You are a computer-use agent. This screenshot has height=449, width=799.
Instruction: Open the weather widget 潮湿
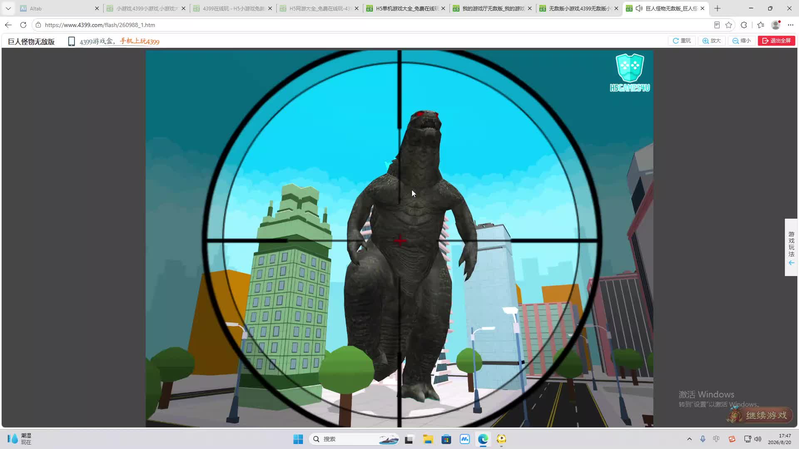[19, 439]
